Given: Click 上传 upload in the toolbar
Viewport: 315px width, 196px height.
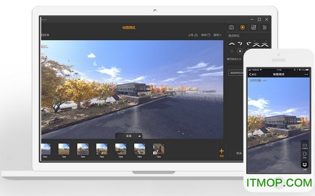Looking at the screenshot, I should pyautogui.click(x=193, y=35).
